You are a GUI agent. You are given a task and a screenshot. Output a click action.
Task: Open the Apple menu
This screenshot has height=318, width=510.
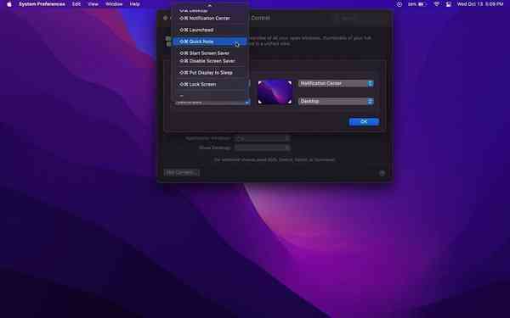9,4
